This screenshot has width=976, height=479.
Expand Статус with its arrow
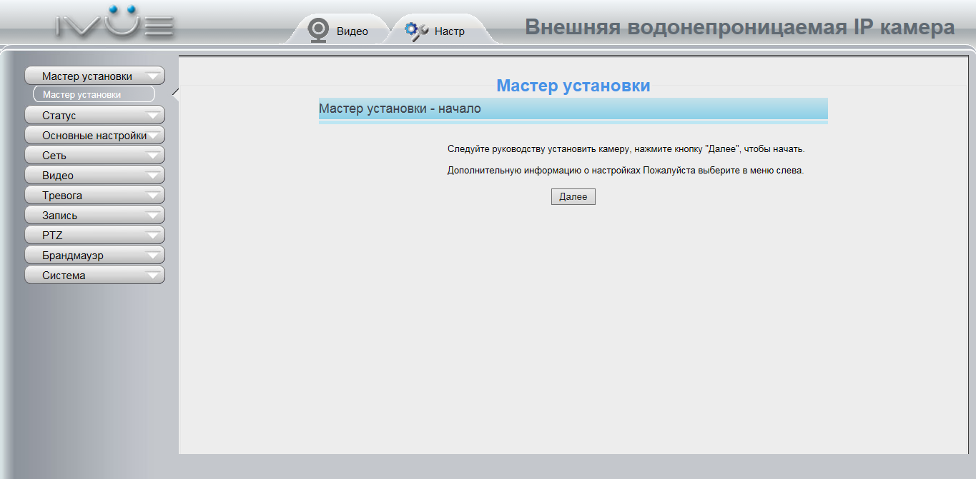point(153,116)
